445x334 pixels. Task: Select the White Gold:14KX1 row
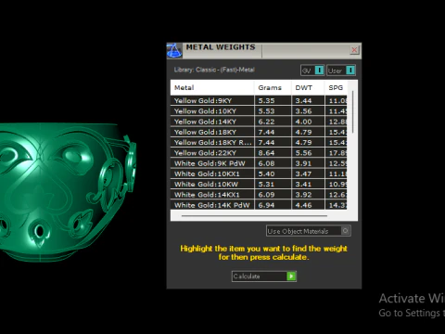(x=259, y=195)
